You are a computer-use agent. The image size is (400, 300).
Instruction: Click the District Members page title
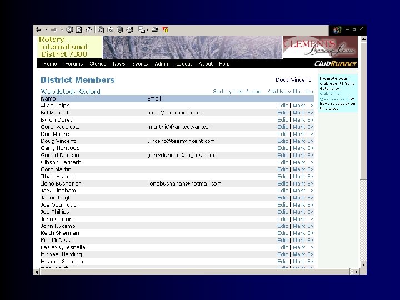78,80
